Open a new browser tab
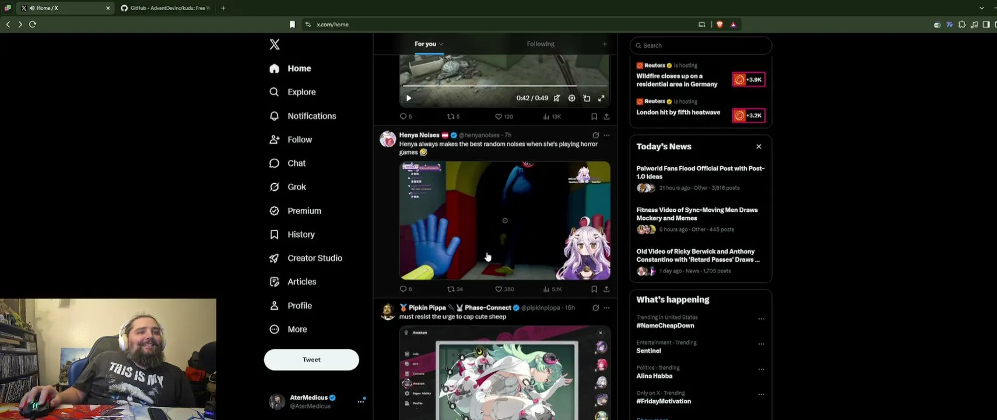 223,8
